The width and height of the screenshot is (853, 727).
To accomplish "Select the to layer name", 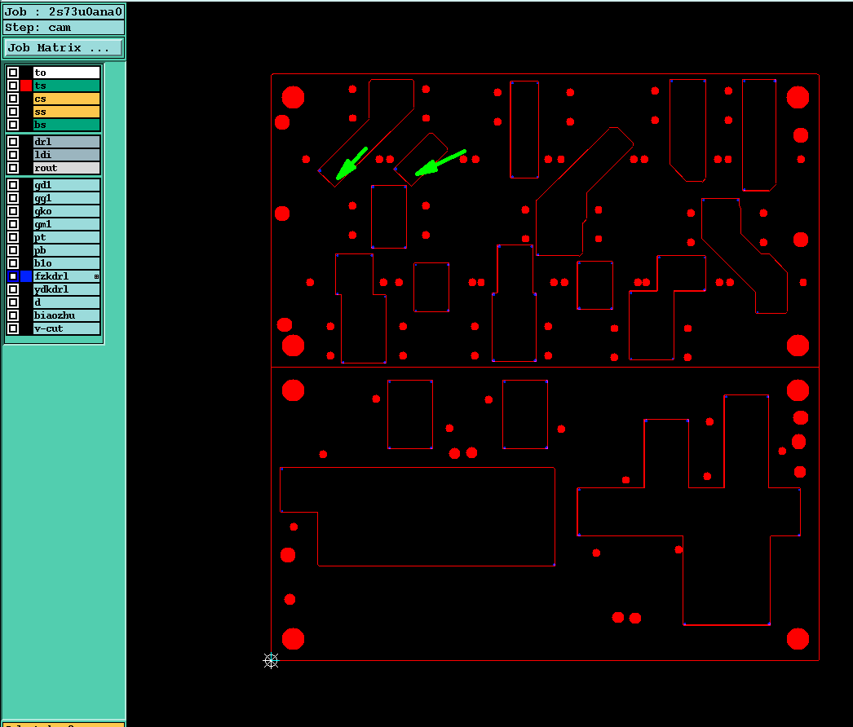I will (x=67, y=73).
